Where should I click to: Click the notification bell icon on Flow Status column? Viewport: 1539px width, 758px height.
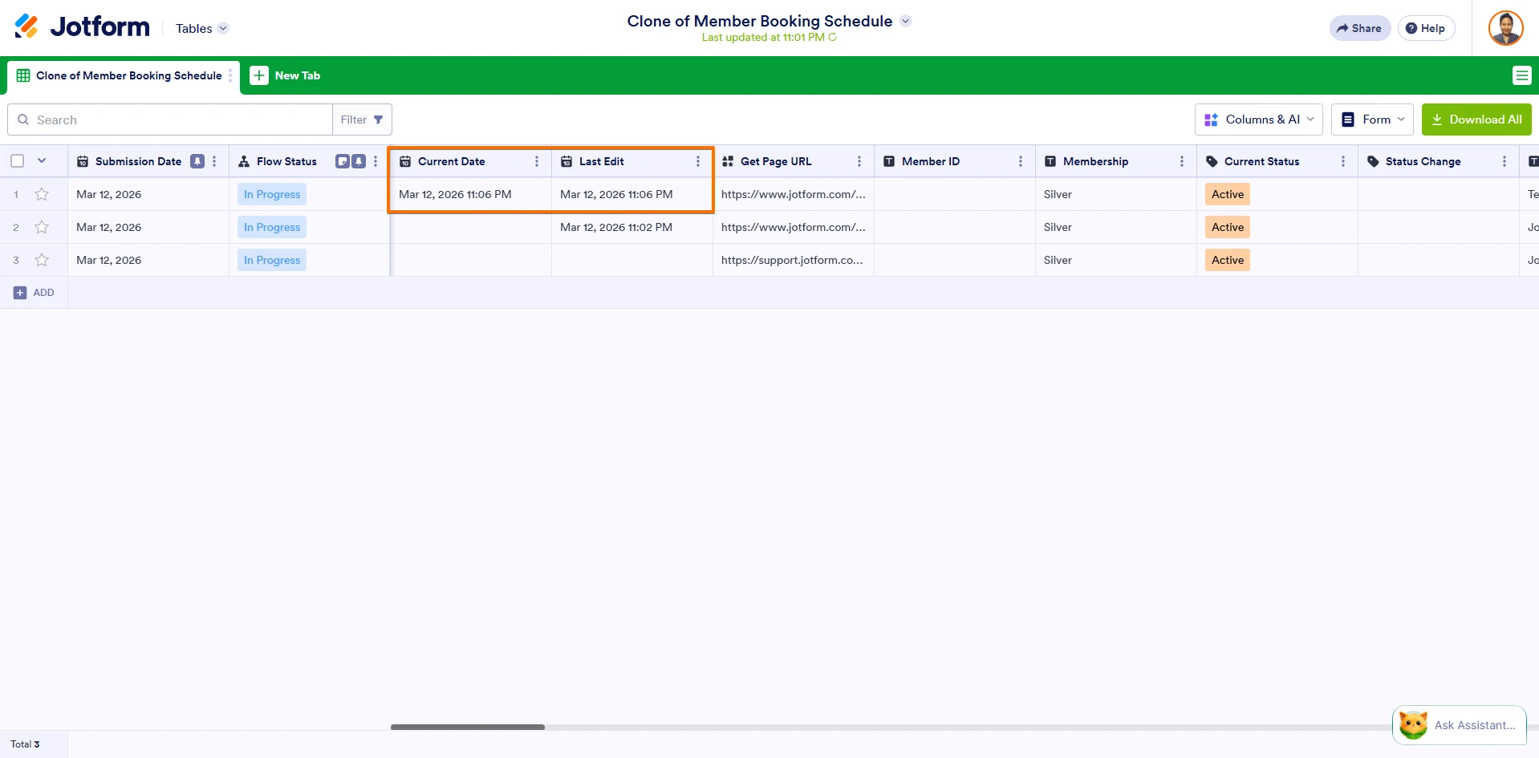click(x=358, y=160)
